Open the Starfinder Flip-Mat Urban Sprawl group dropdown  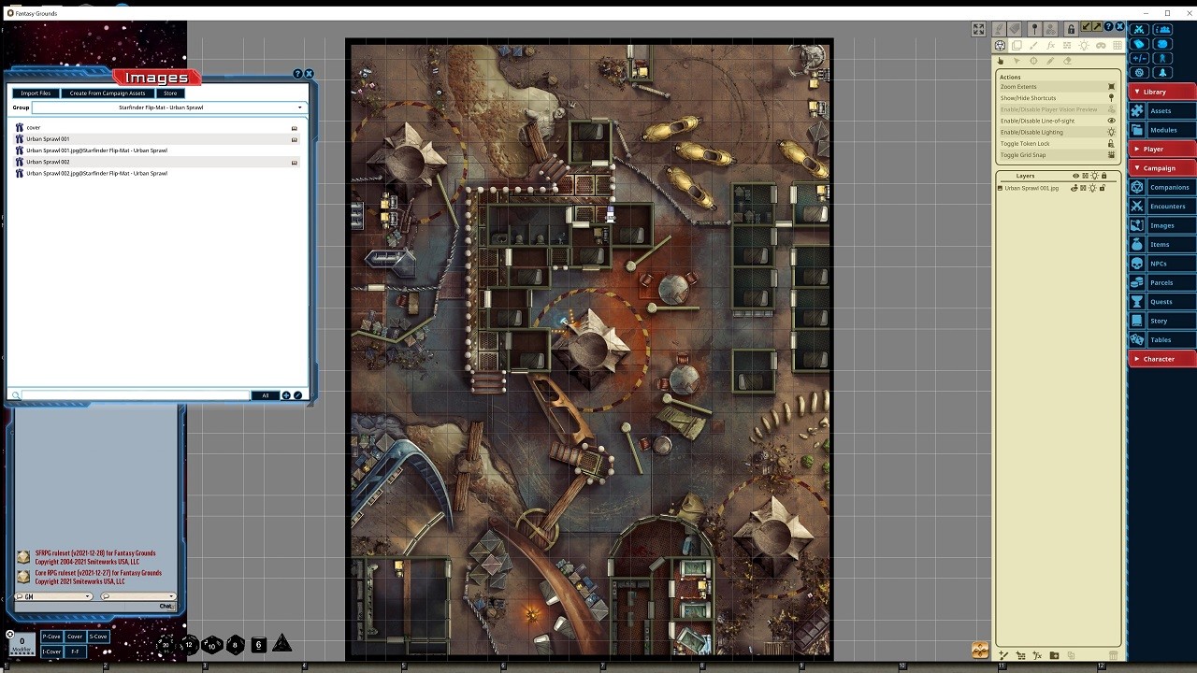pos(299,107)
